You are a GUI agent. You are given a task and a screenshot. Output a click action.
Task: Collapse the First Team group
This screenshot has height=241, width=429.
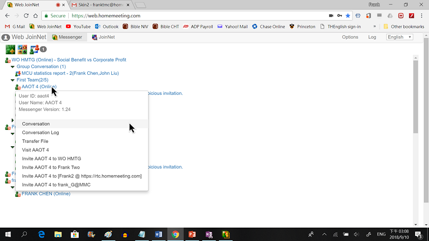(13, 80)
